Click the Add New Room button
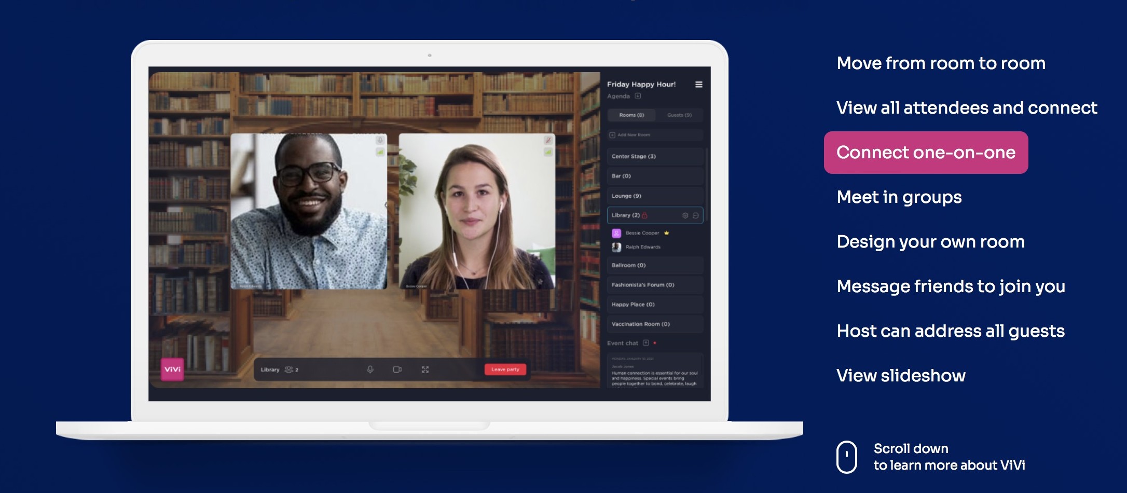1127x493 pixels. [655, 135]
